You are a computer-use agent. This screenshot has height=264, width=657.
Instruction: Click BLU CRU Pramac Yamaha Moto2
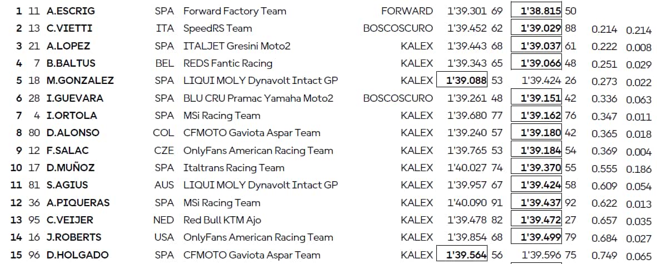pos(258,98)
